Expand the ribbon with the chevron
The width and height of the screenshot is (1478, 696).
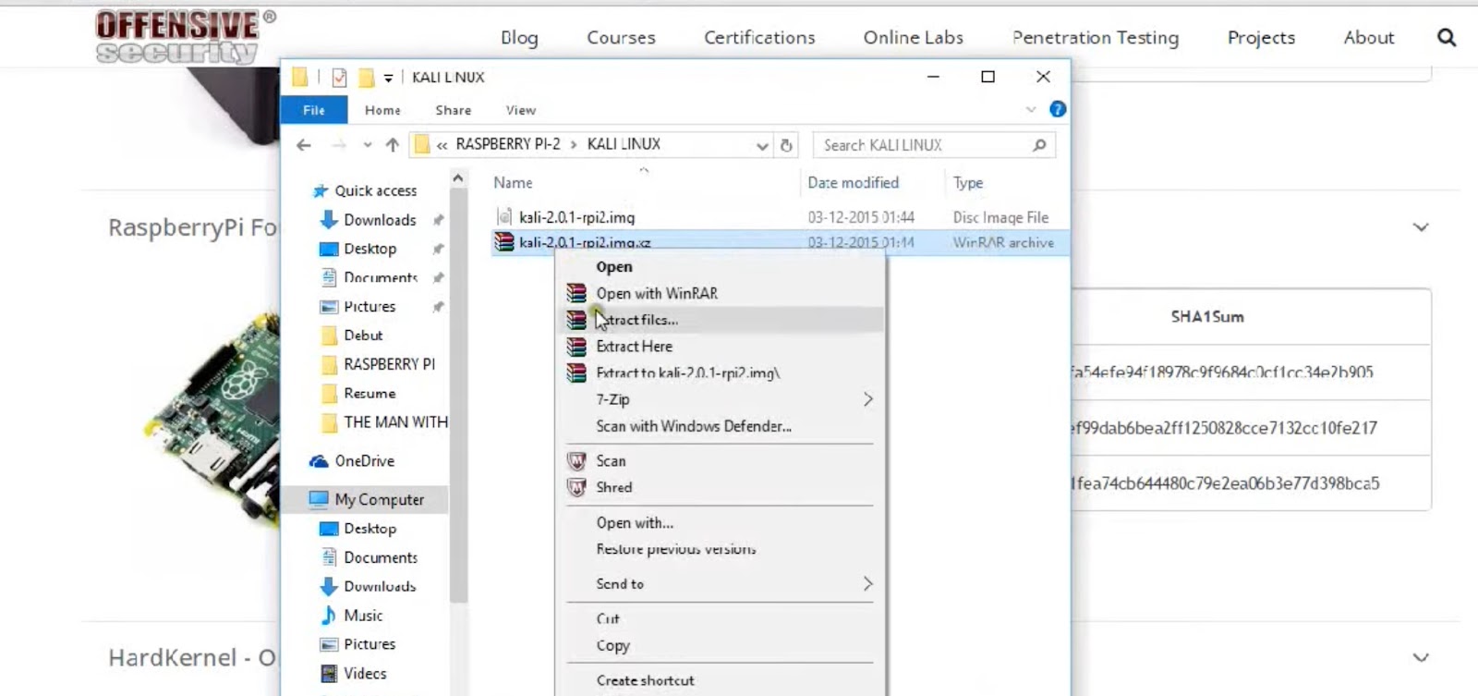(1031, 110)
